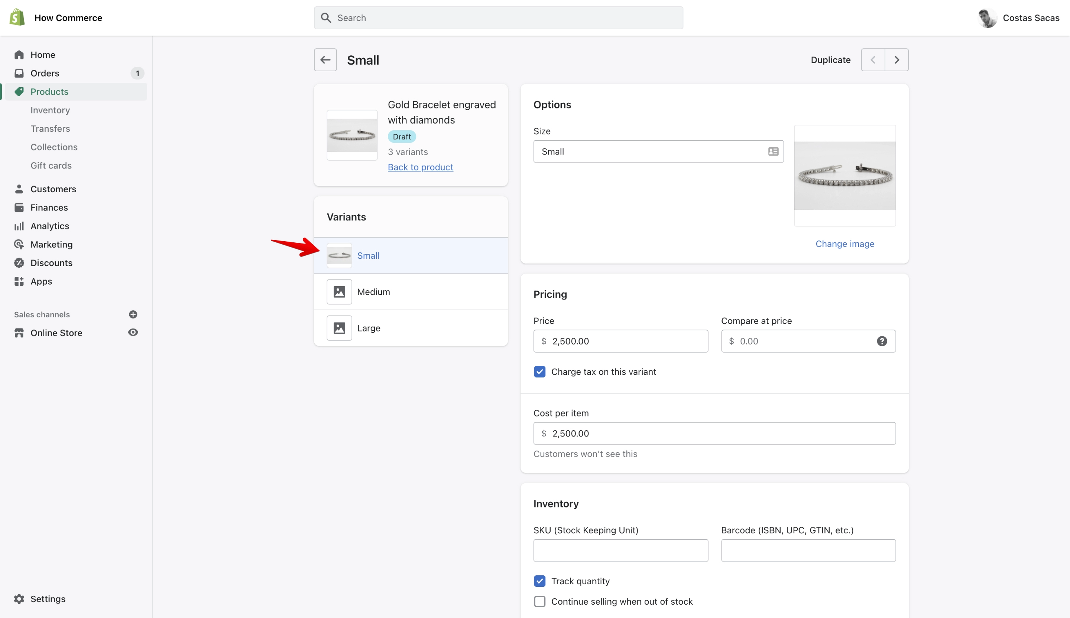
Task: View Online Store via the eye icon
Action: click(133, 333)
